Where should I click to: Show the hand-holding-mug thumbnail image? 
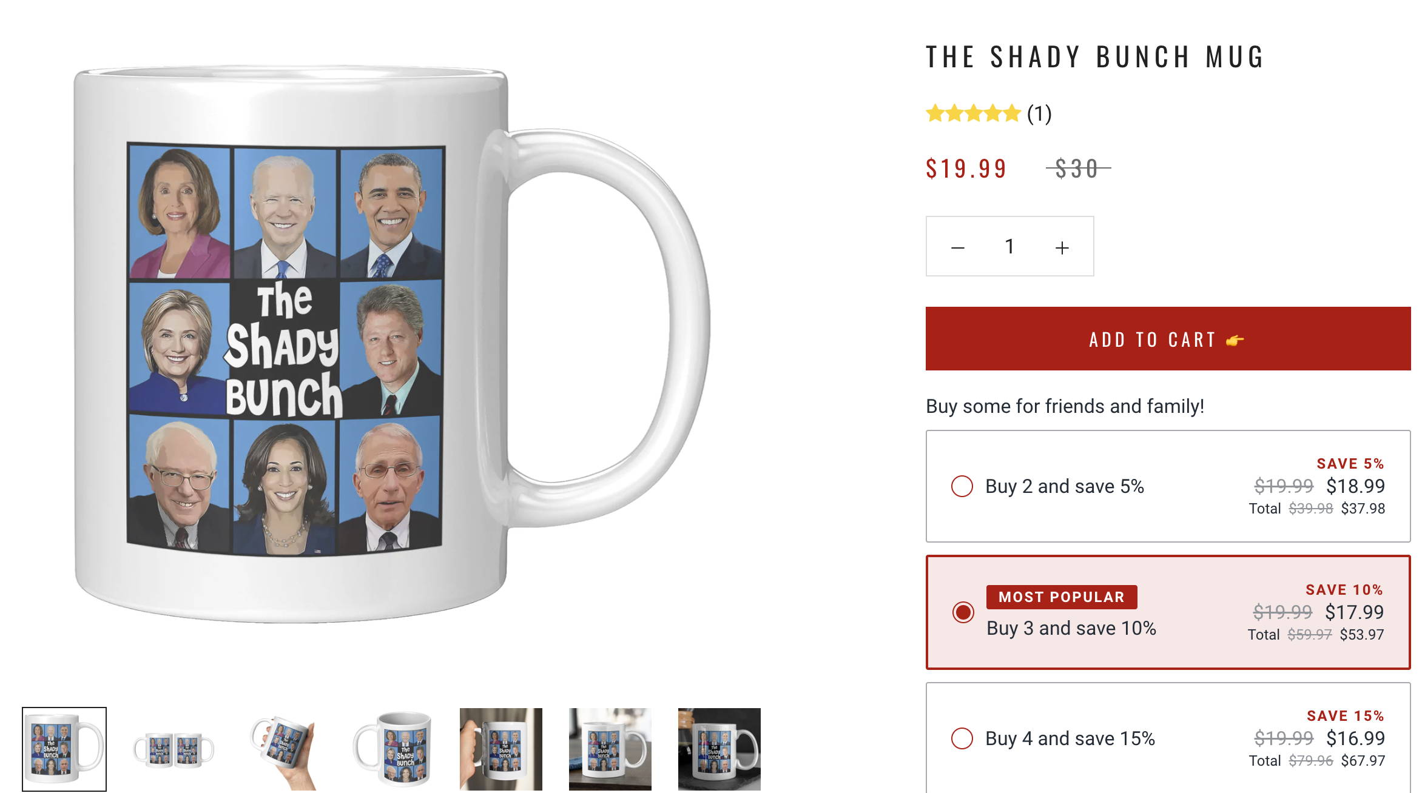point(283,749)
